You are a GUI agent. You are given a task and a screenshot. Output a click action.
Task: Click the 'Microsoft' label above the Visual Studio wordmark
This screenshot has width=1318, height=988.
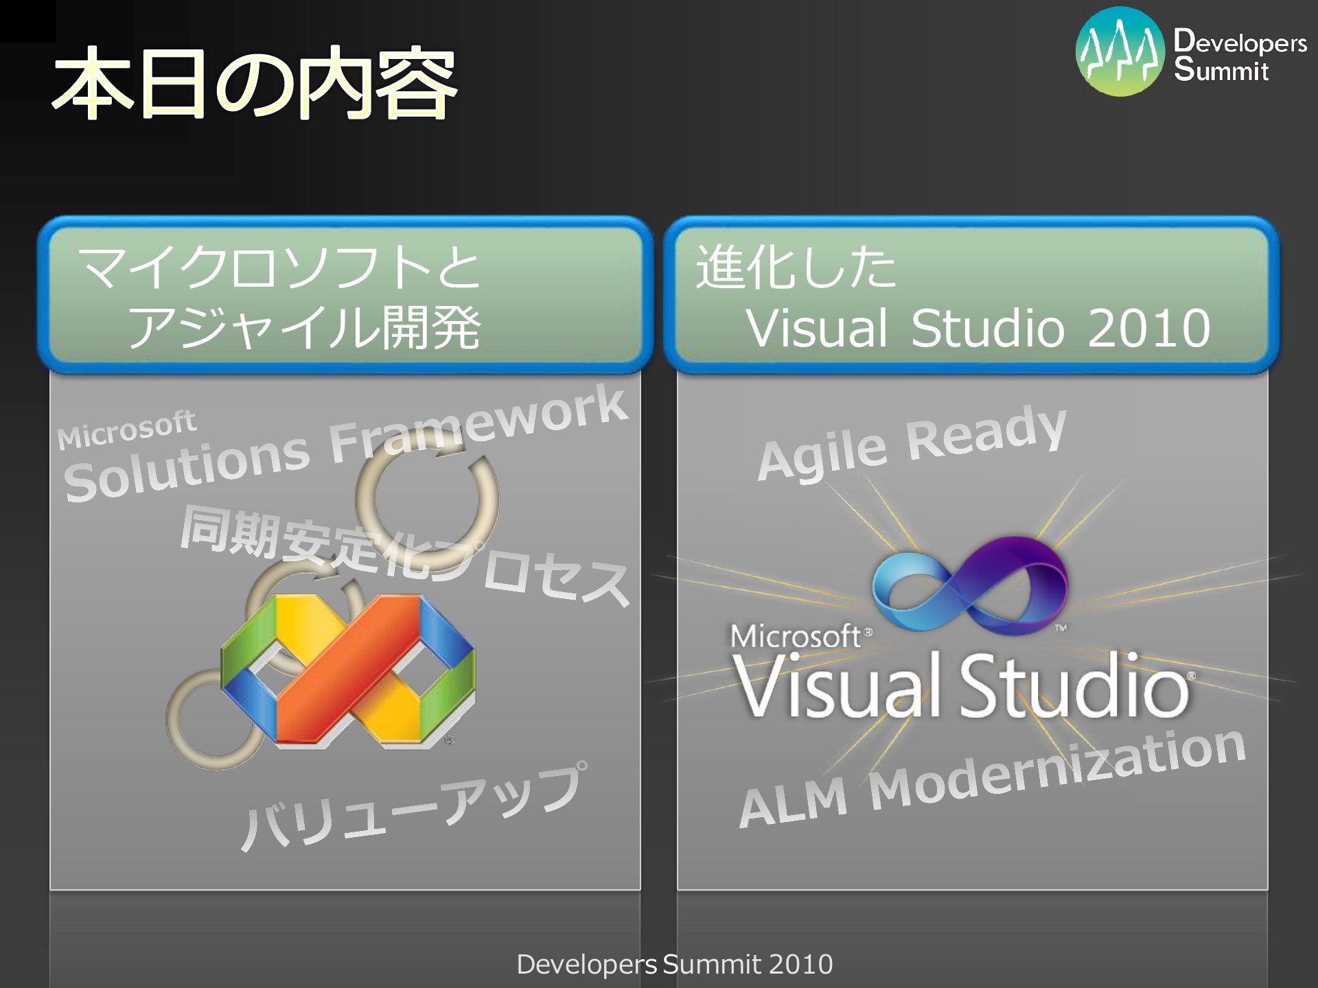click(x=796, y=636)
